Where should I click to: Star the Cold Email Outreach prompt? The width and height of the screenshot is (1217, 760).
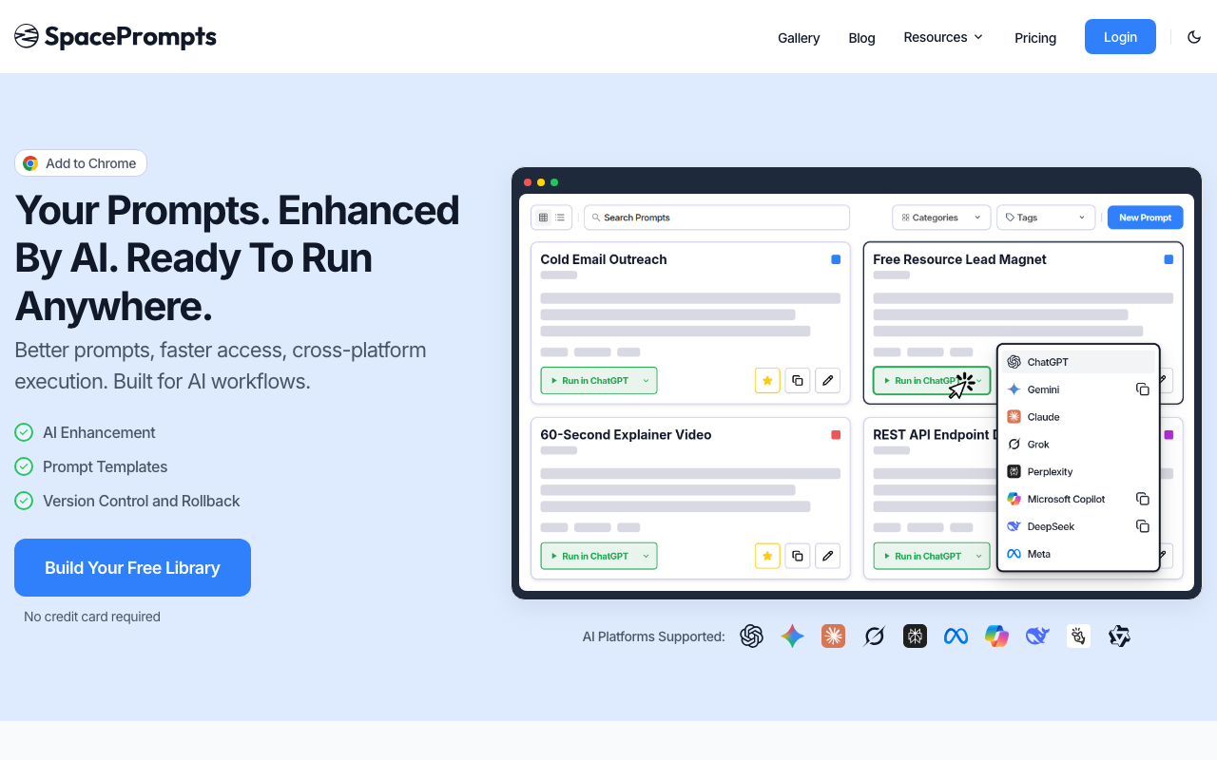pyautogui.click(x=767, y=381)
